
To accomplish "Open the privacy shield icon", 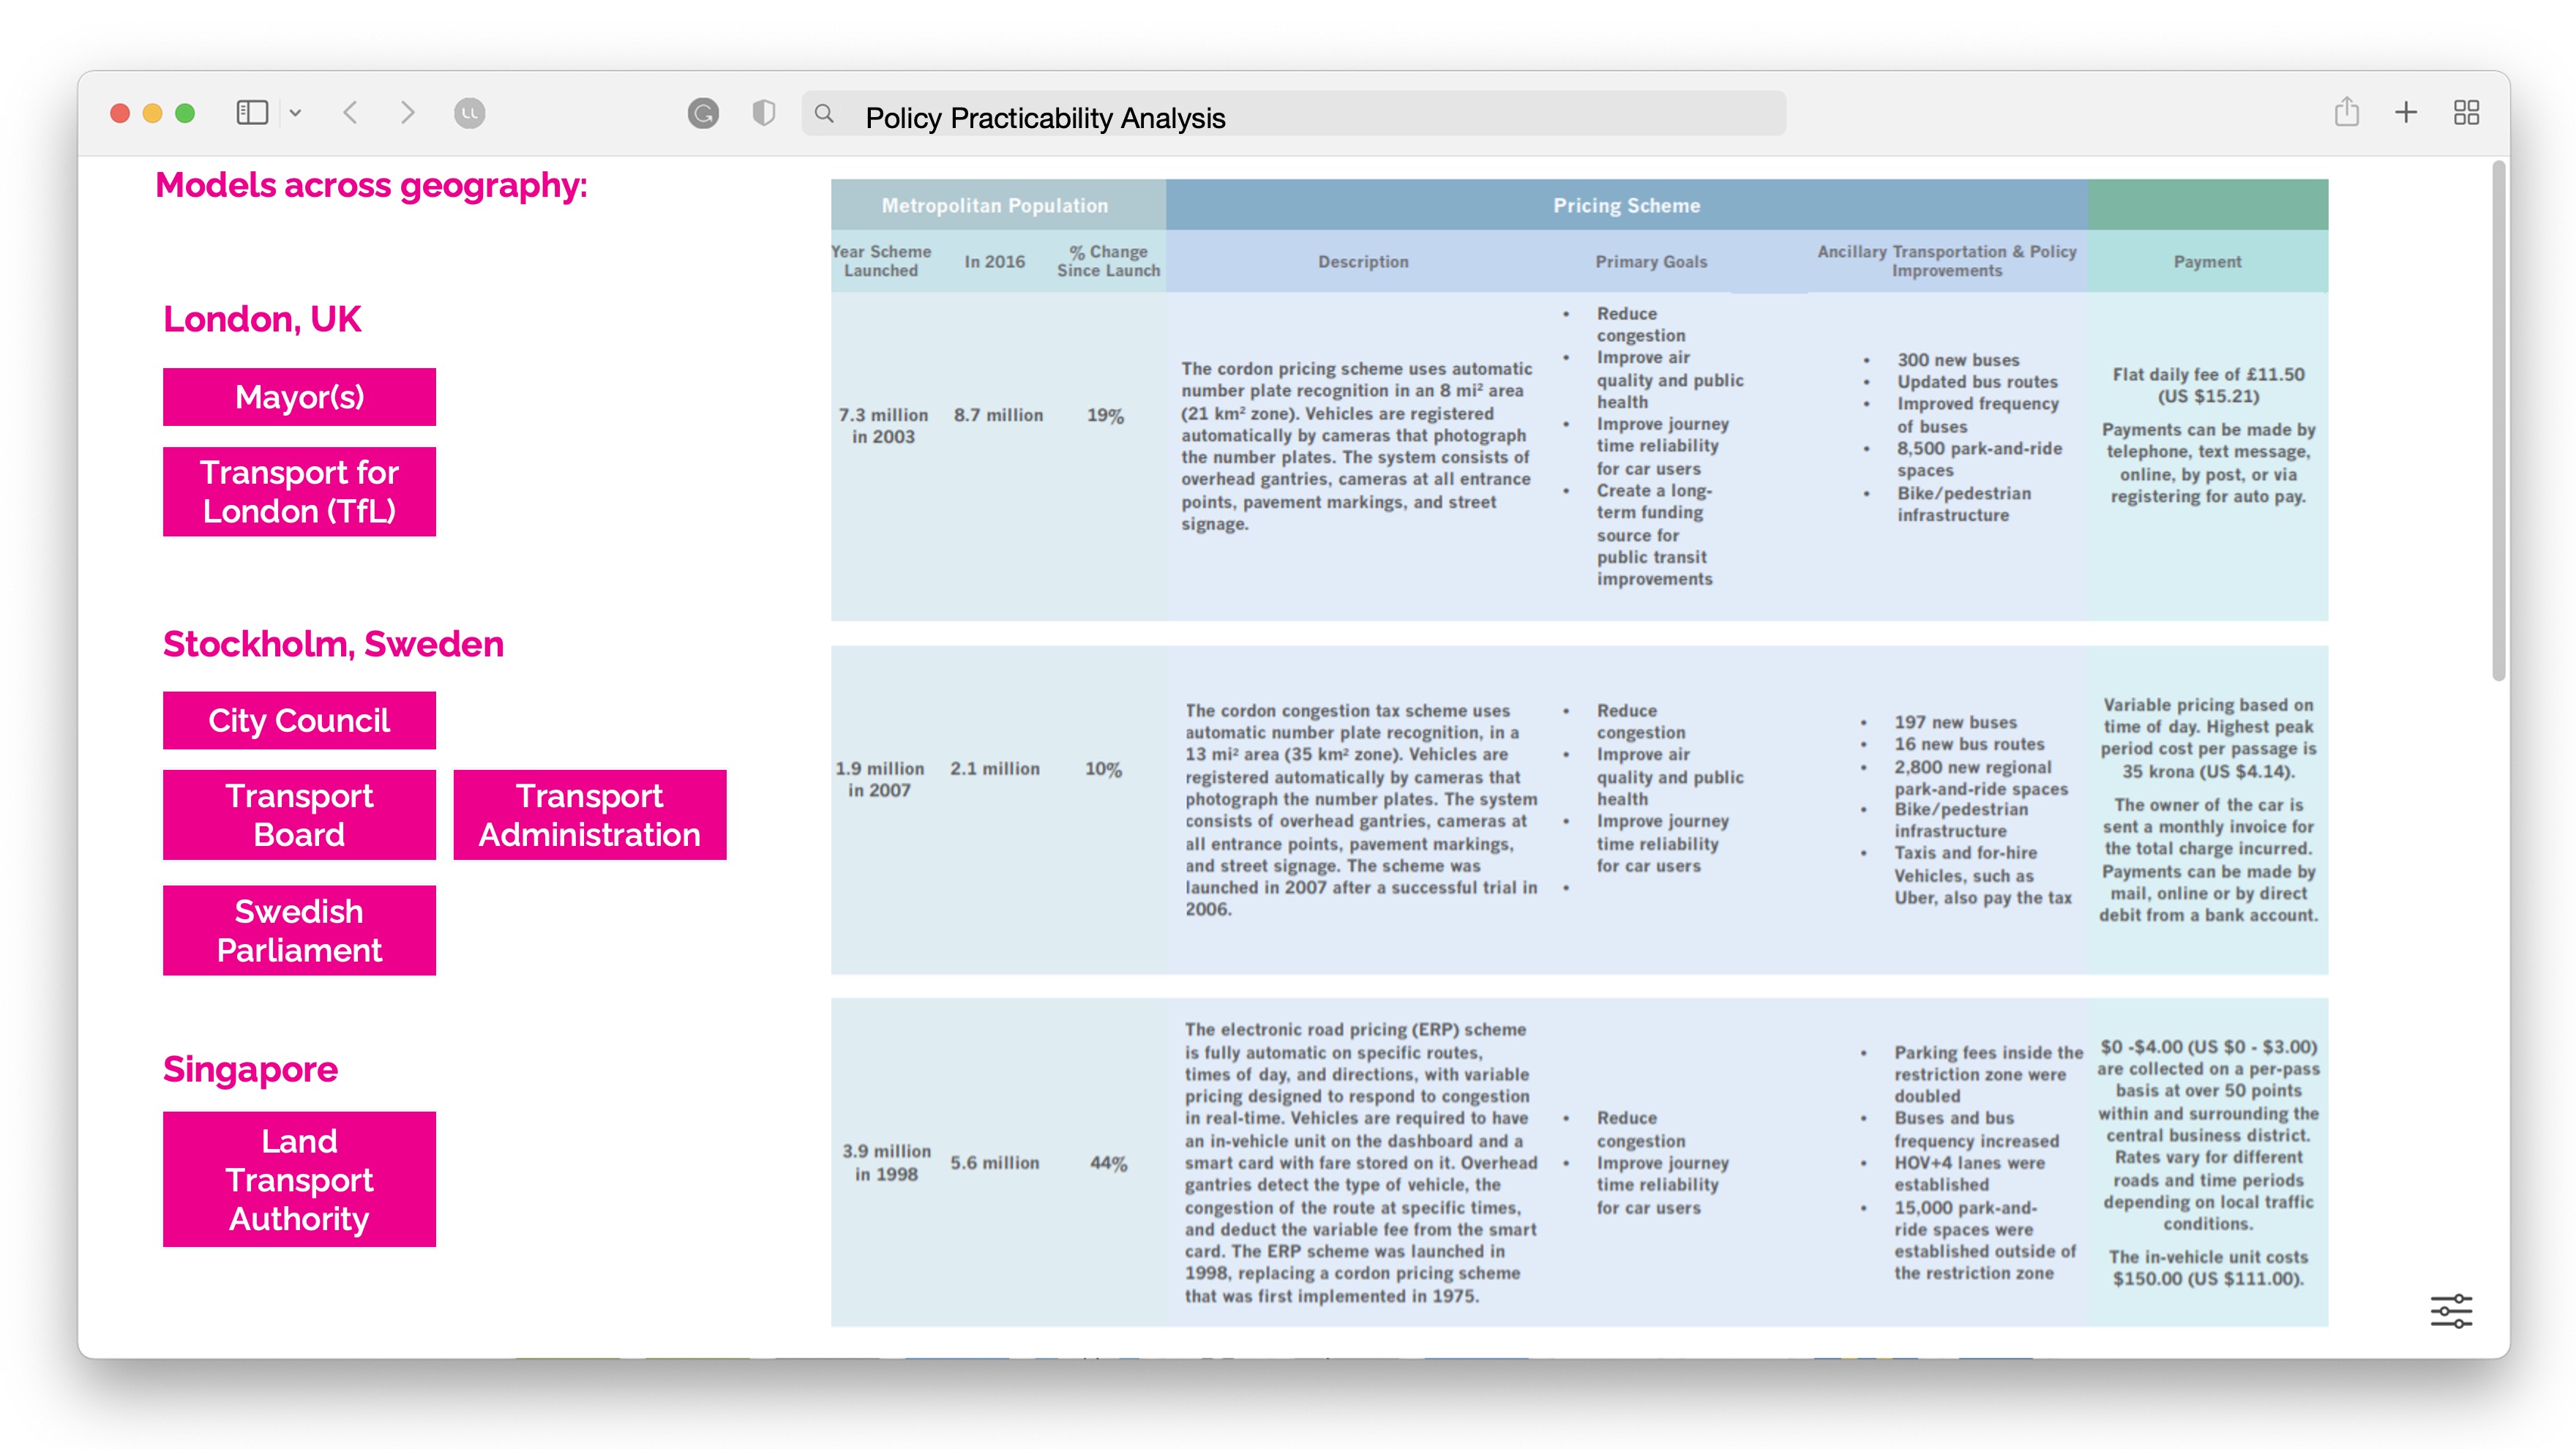I will [763, 113].
